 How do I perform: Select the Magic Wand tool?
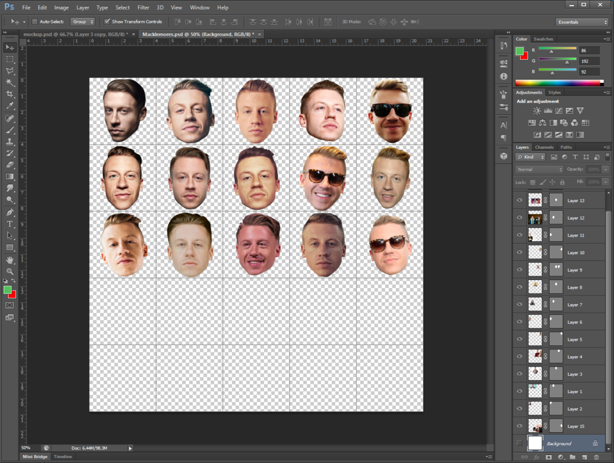pyautogui.click(x=10, y=82)
